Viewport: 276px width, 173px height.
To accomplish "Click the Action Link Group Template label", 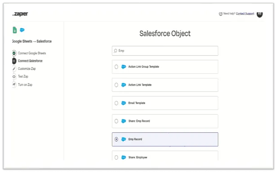I will [x=144, y=67].
